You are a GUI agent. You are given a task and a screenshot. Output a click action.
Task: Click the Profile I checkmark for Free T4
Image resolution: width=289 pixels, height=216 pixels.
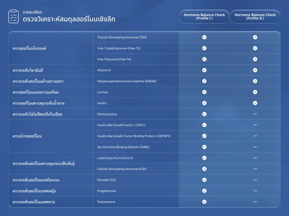[204, 59]
